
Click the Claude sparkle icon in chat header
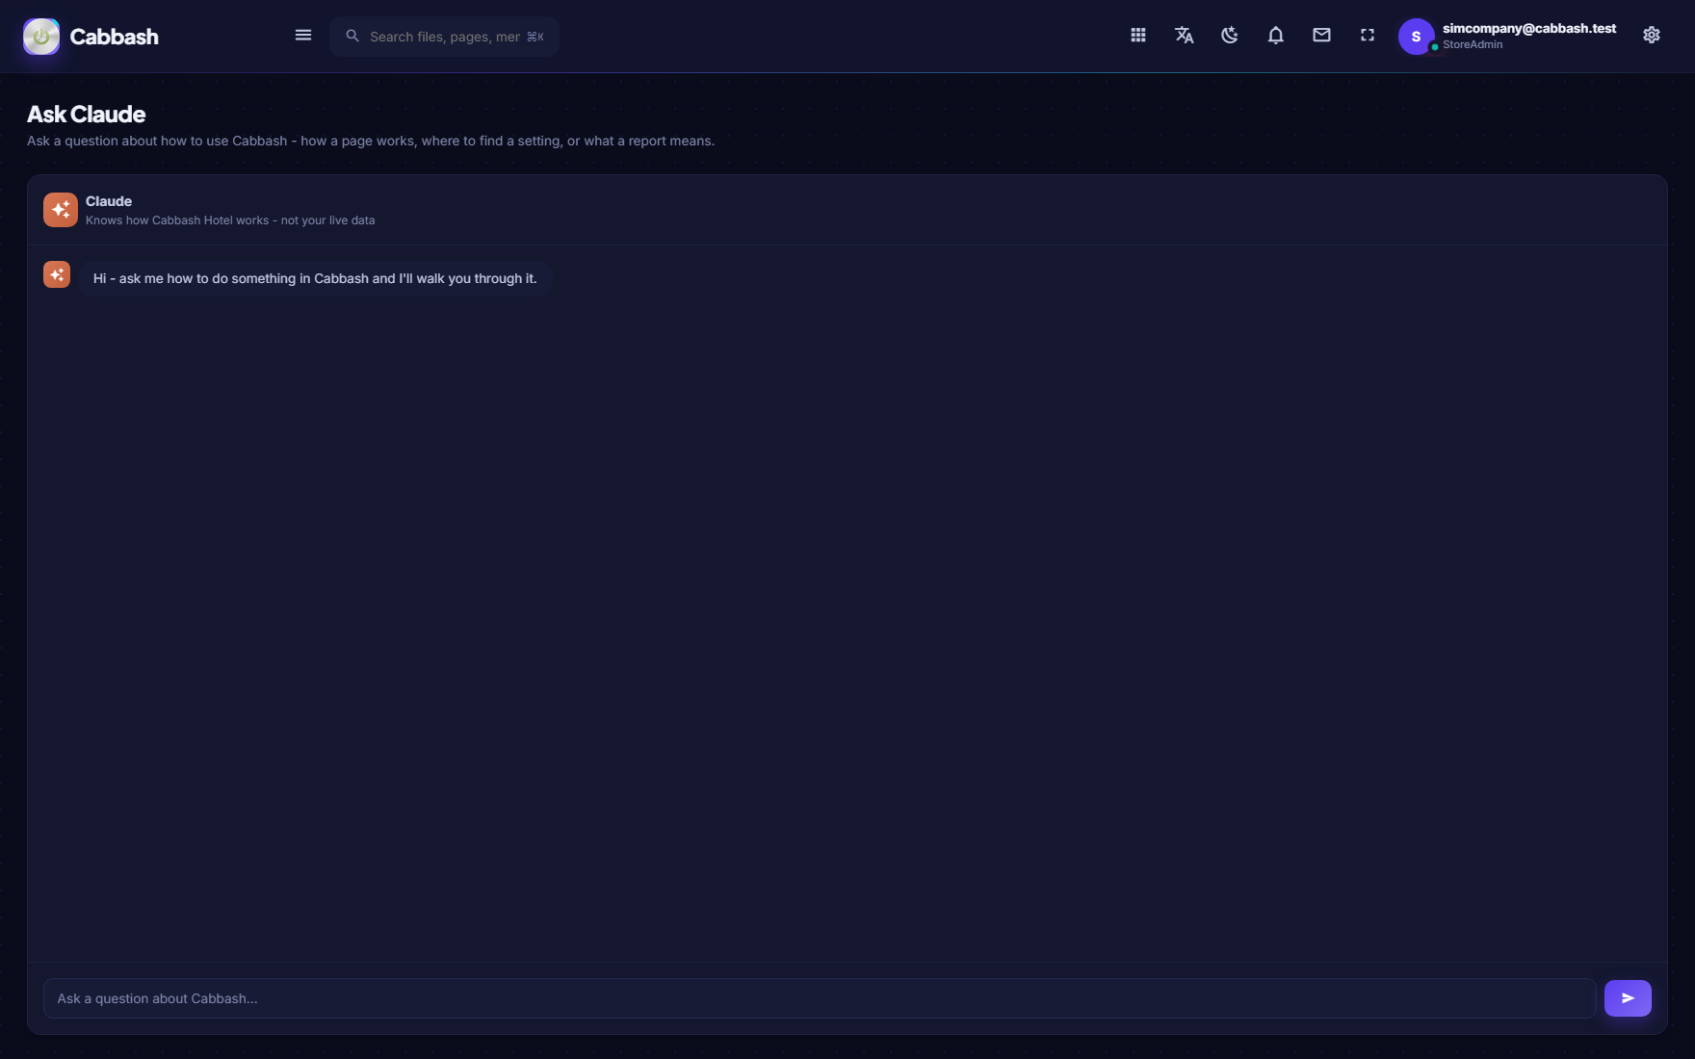point(61,210)
